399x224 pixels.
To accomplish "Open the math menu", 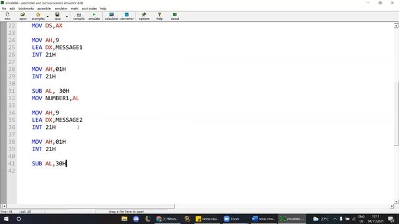I will point(74,9).
